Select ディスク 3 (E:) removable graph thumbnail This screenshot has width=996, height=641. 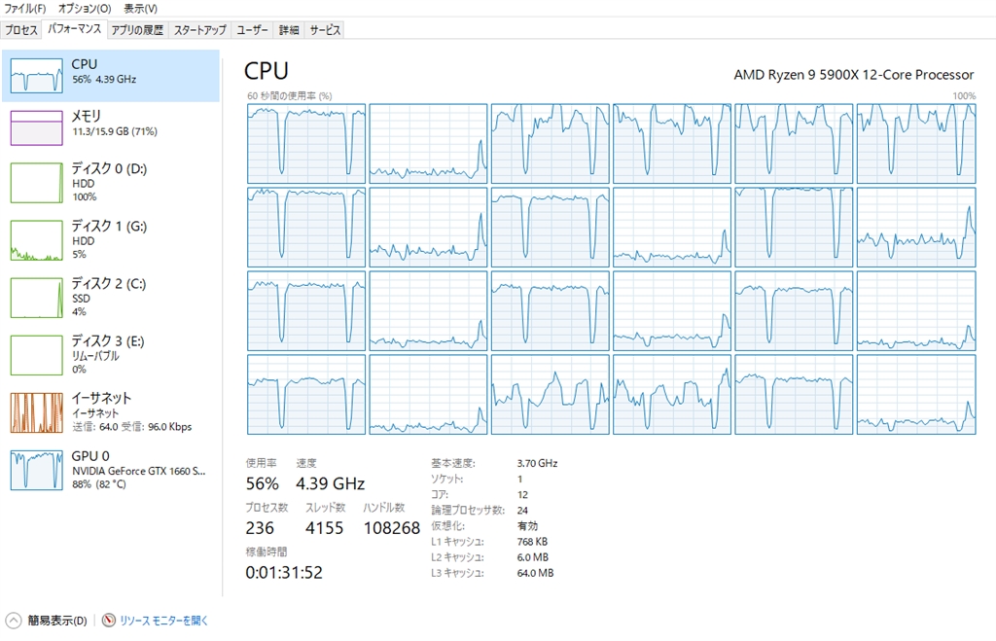pos(36,355)
